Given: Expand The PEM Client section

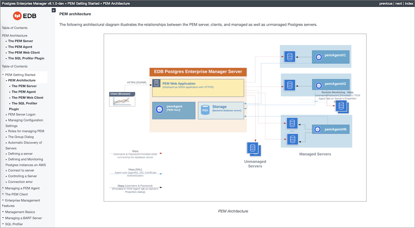Looking at the screenshot, I should click(3, 194).
